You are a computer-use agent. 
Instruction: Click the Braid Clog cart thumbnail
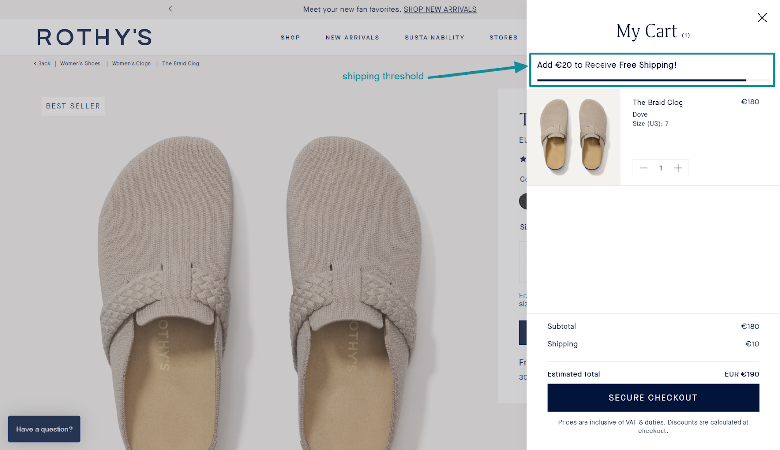574,137
